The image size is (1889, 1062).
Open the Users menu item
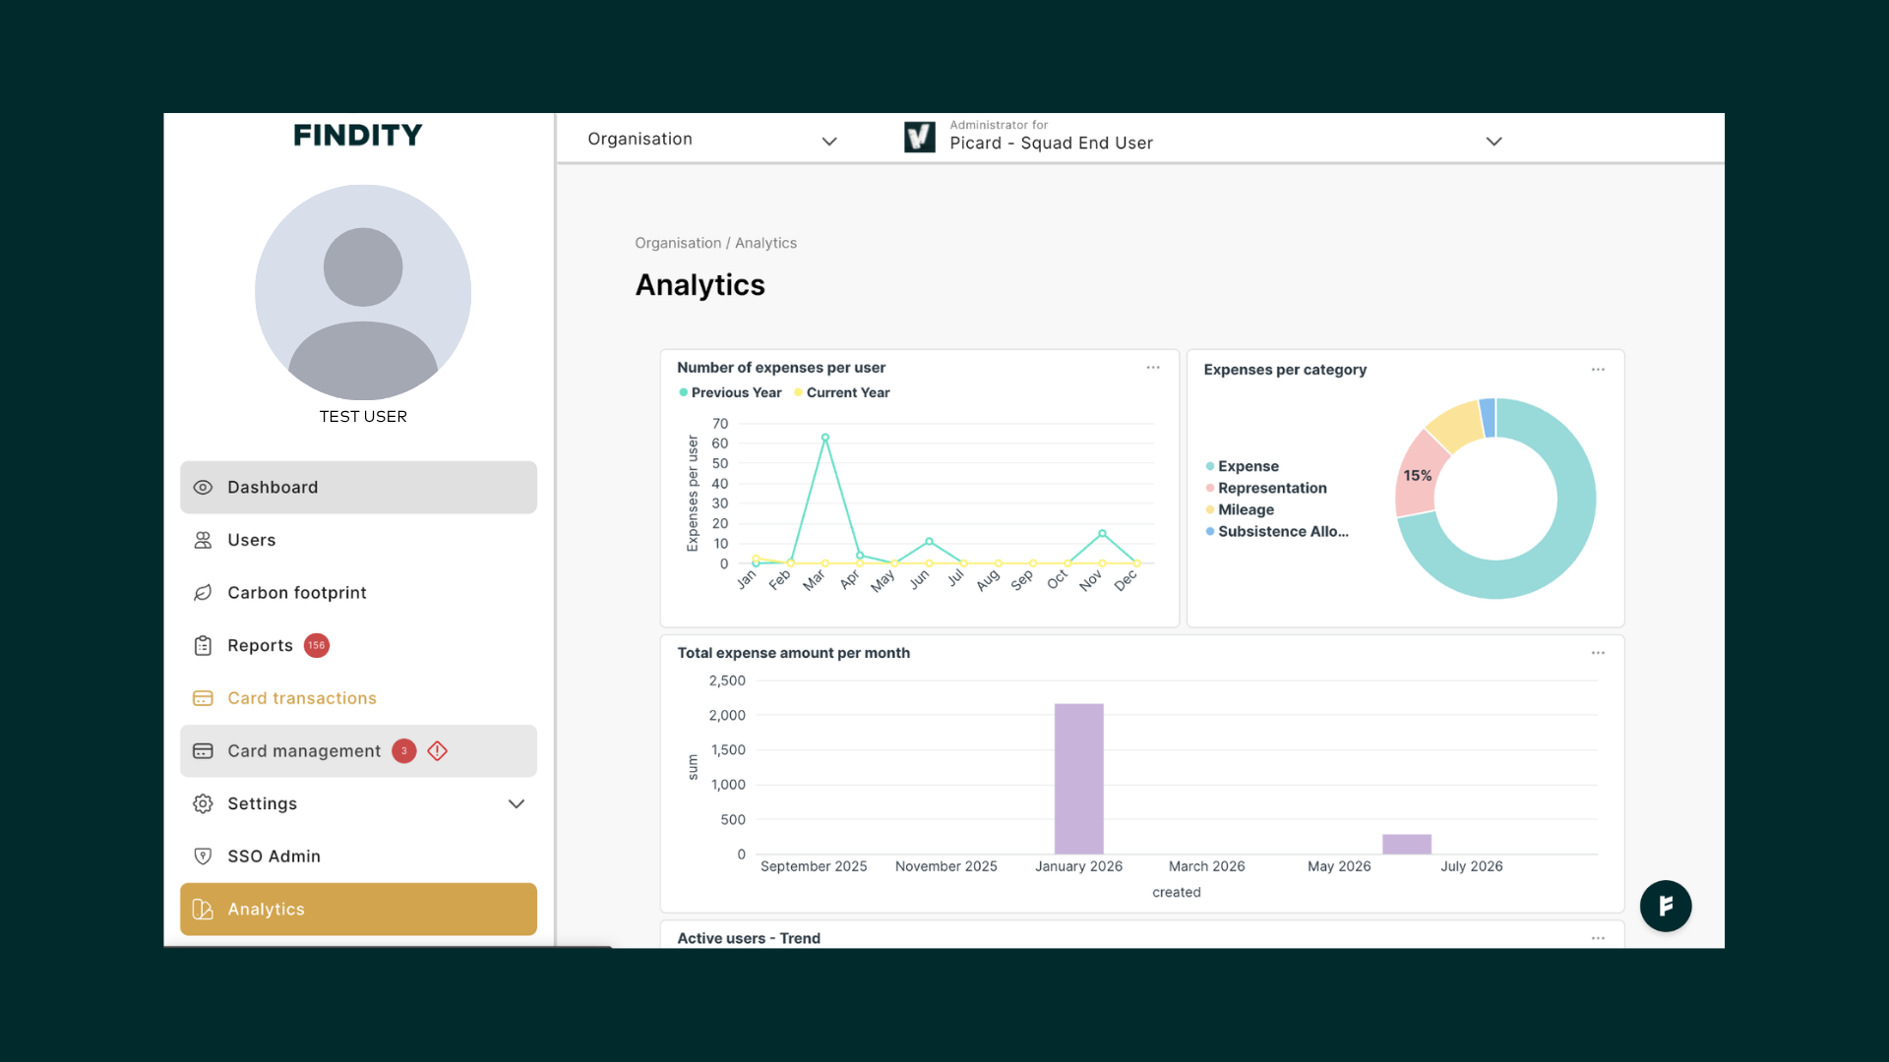click(358, 540)
